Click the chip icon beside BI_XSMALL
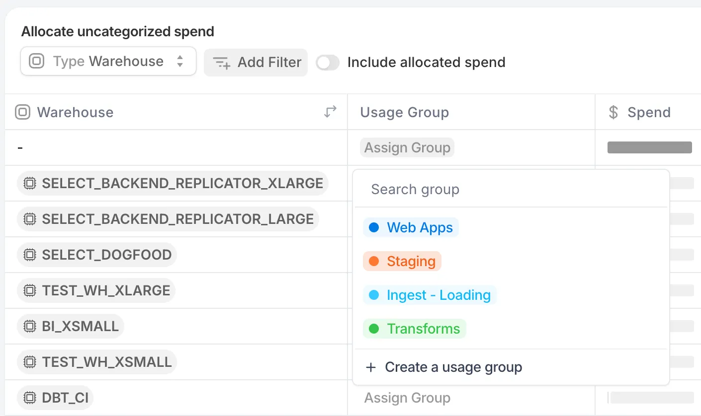The height and width of the screenshot is (416, 701). 30,327
